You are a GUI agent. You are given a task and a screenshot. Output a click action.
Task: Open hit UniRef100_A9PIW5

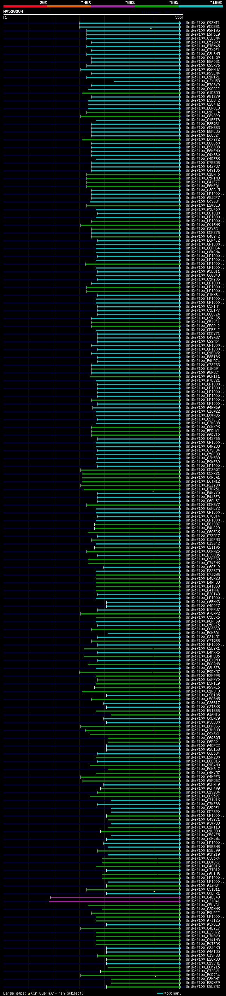[x=202, y=30]
